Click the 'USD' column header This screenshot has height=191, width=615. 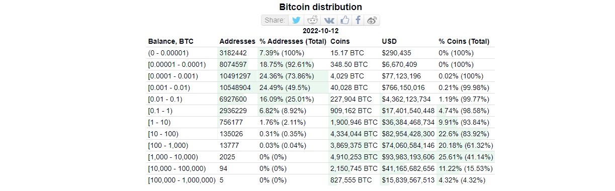click(x=390, y=41)
